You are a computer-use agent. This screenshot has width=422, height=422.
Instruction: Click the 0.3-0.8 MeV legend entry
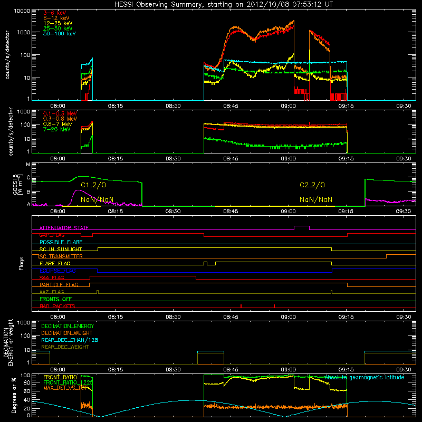[60, 119]
